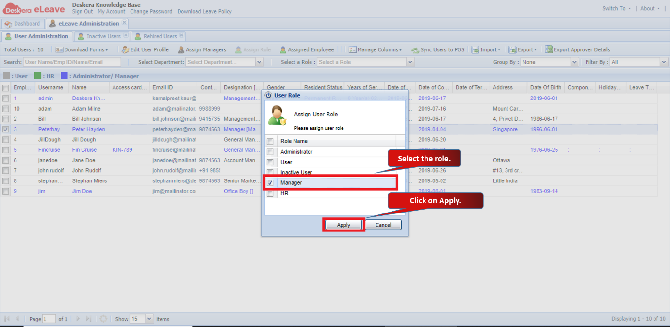670x328 pixels.
Task: Click the Role Name column header
Action: (x=336, y=141)
